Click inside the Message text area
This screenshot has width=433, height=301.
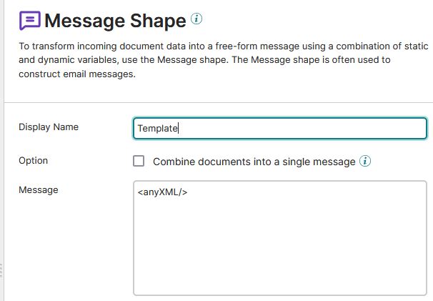[x=280, y=238]
